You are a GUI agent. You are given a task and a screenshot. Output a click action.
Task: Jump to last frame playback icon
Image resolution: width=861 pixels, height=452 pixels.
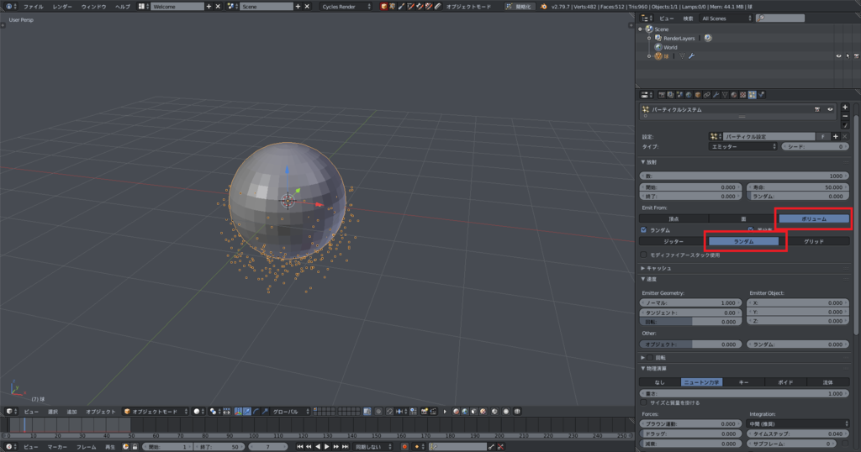(x=345, y=446)
